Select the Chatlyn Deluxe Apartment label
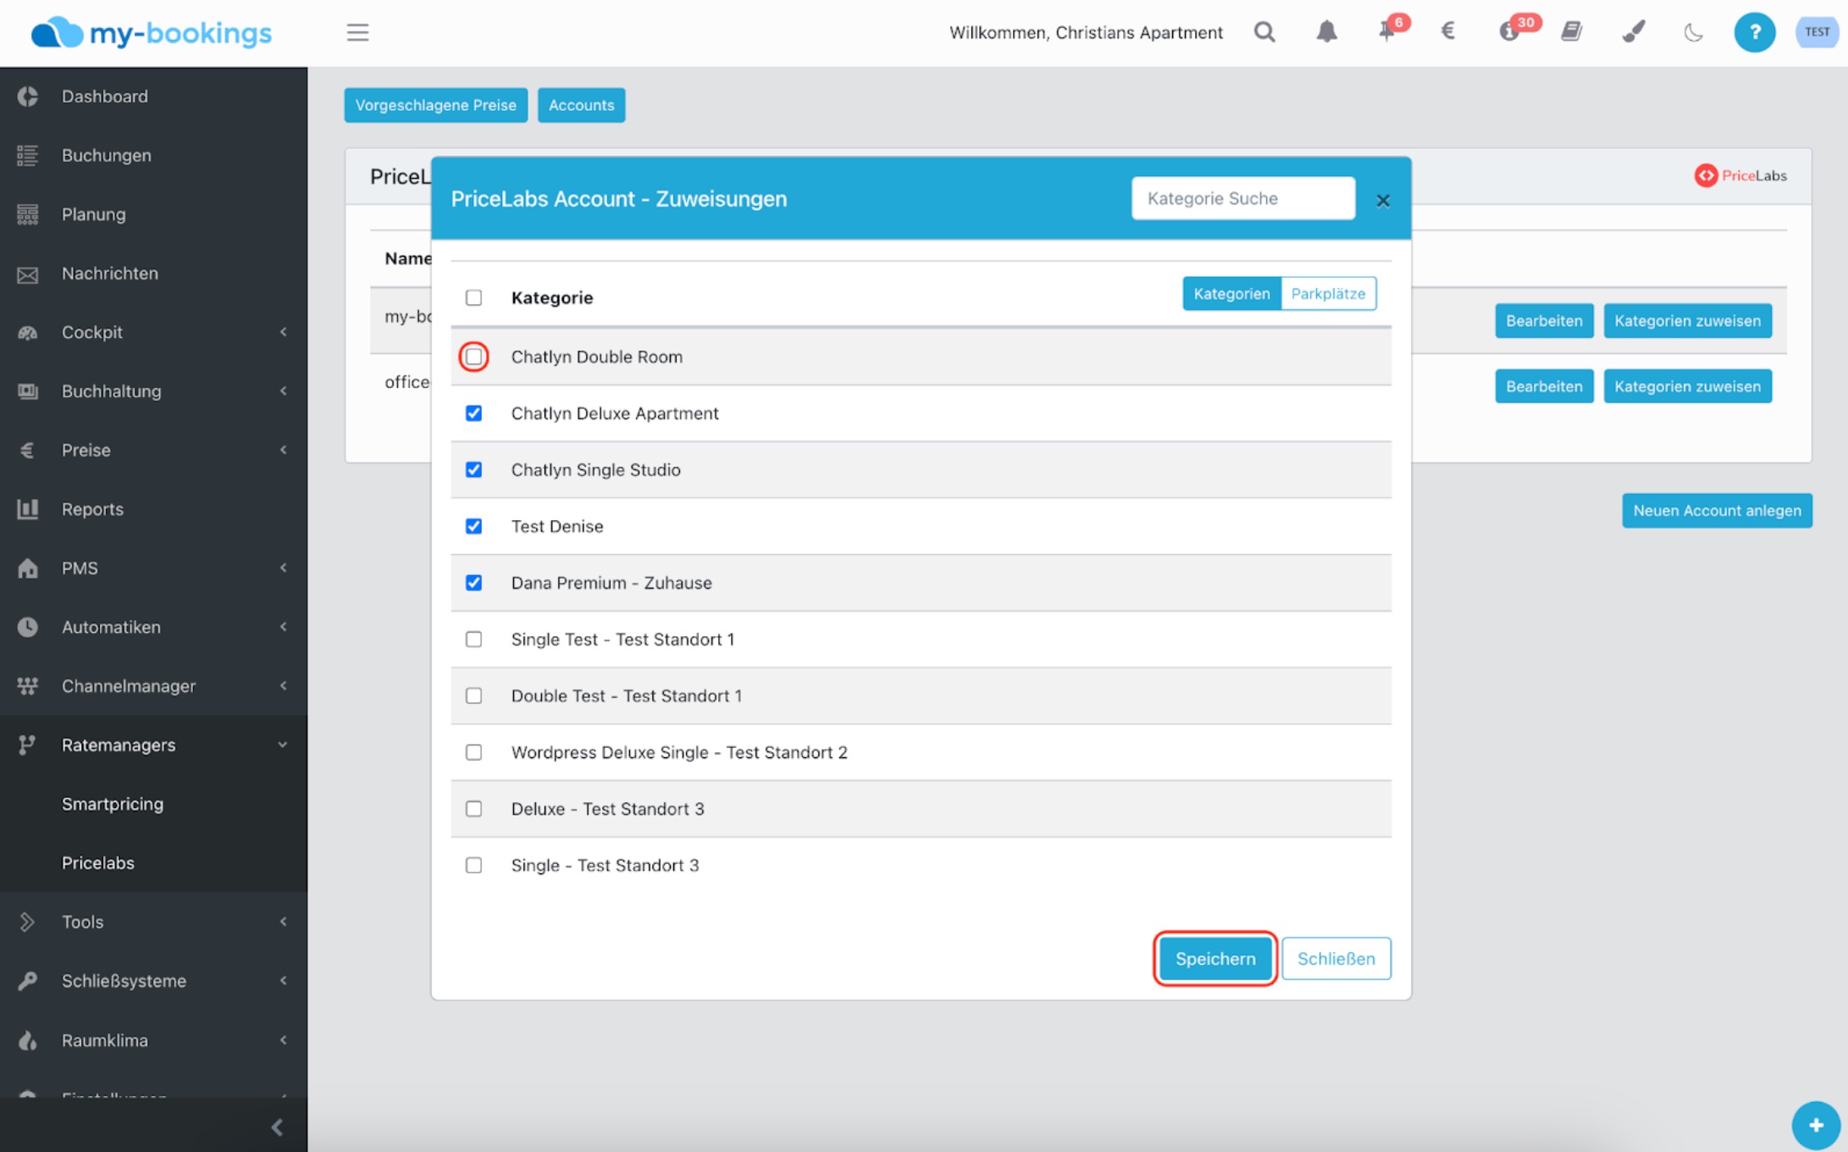Image resolution: width=1848 pixels, height=1152 pixels. pos(615,413)
